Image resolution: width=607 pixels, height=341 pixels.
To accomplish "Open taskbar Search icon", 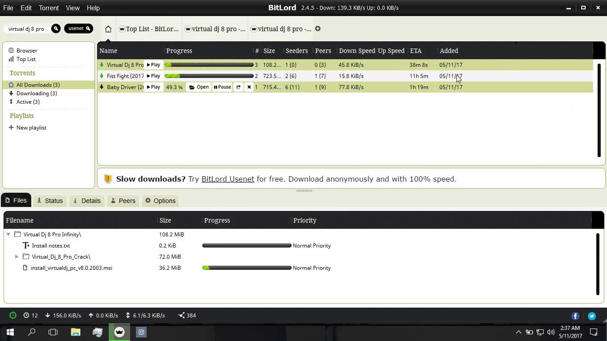I will coord(32,332).
